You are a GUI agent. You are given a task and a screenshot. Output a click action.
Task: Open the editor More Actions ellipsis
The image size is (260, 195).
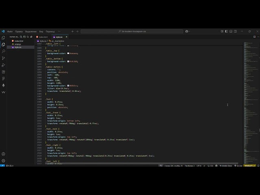[258, 37]
